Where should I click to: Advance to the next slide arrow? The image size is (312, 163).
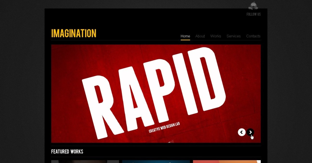click(250, 132)
